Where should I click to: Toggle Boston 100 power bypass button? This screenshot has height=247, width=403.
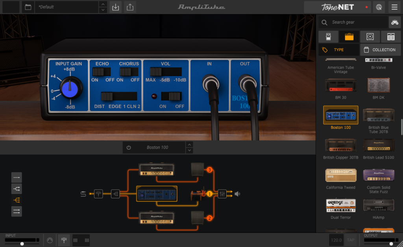[x=129, y=148]
